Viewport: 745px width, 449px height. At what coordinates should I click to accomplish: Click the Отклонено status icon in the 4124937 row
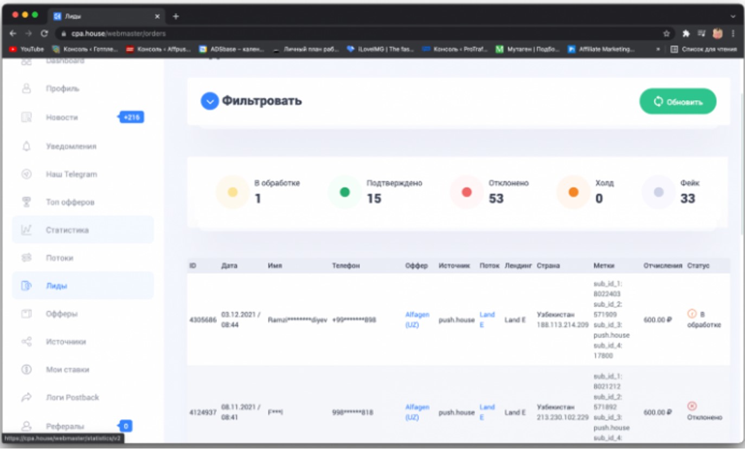[x=692, y=406]
